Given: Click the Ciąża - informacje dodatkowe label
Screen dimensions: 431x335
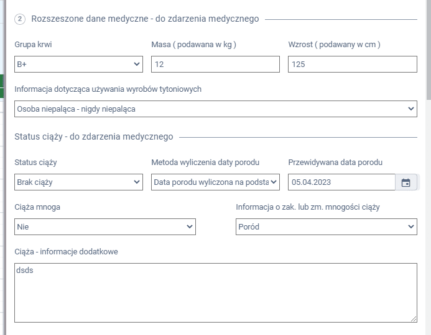Looking at the screenshot, I should [x=66, y=251].
